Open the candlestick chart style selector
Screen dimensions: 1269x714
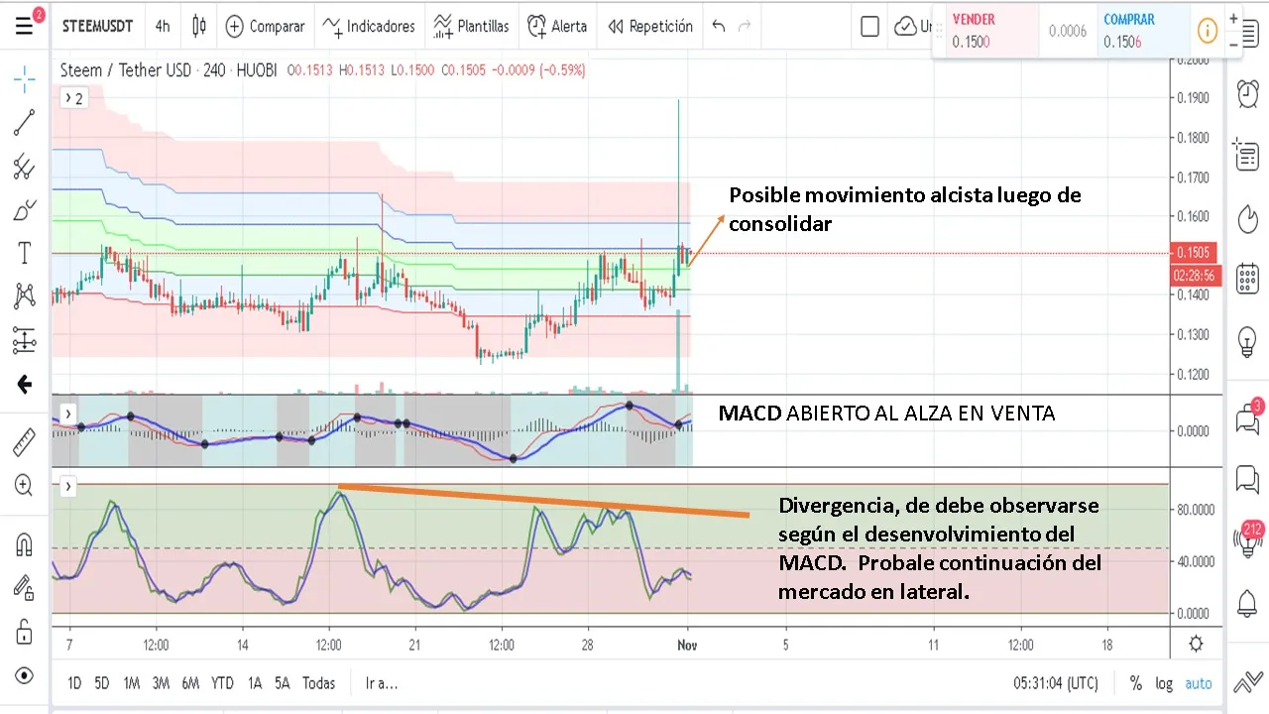pyautogui.click(x=199, y=27)
